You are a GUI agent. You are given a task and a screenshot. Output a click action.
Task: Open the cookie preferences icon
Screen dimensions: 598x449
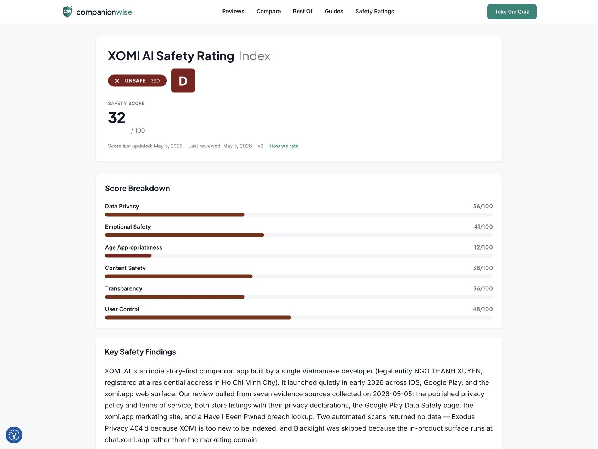(14, 435)
